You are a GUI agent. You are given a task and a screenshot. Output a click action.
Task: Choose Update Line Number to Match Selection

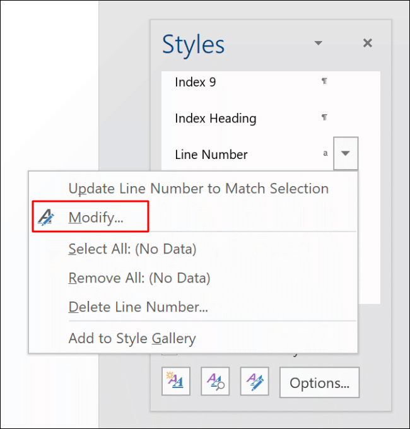click(x=198, y=188)
